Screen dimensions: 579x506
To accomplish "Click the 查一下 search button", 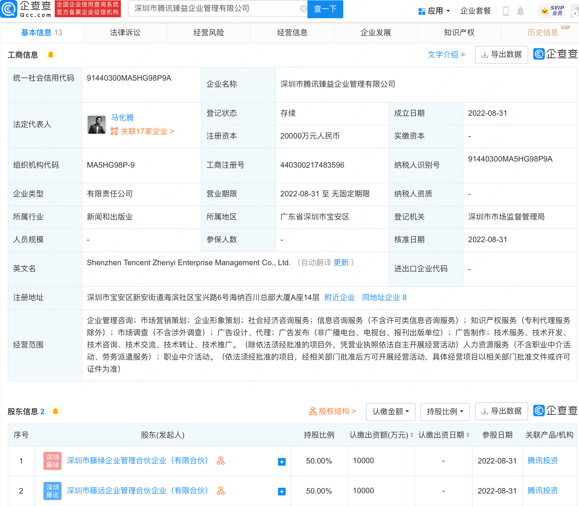I will tap(325, 9).
